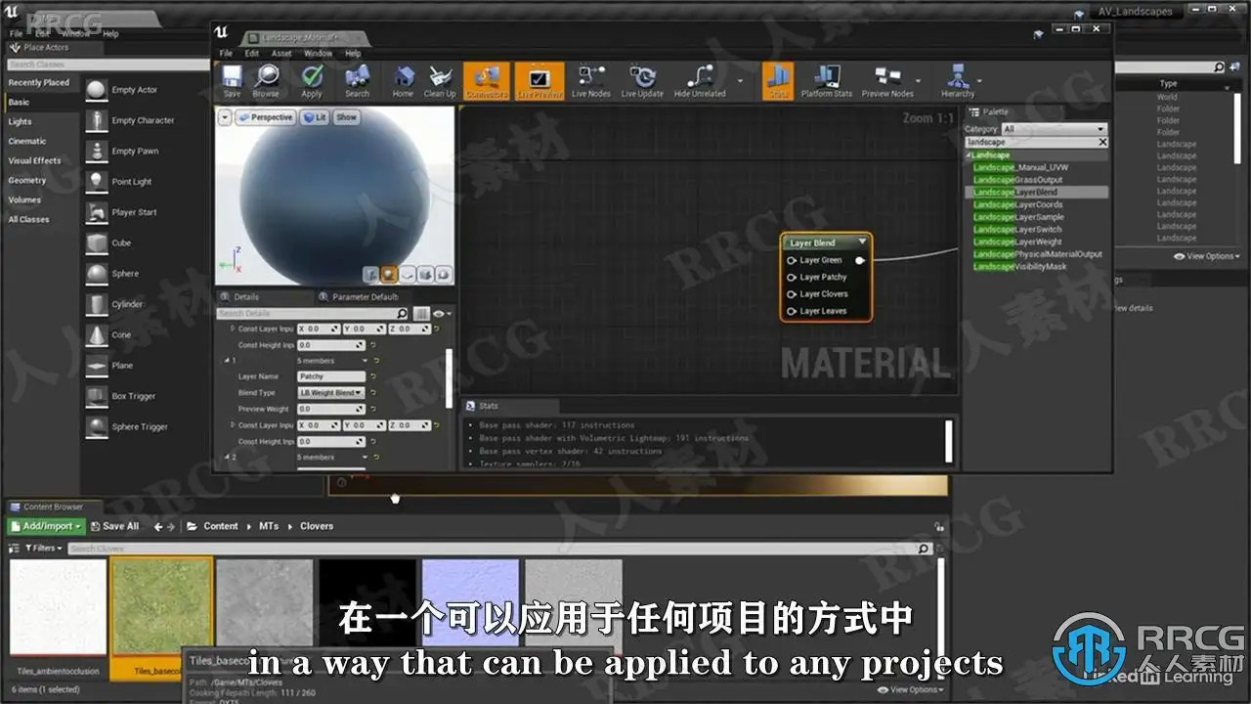Click the MTs folder in the breadcrumb path

[x=269, y=526]
